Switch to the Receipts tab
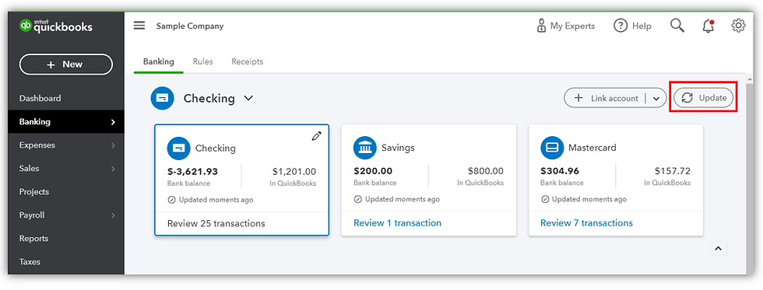Screen dimensions: 763x290 coord(248,61)
